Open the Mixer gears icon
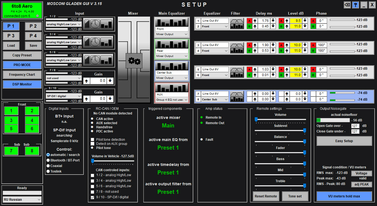Image resolution: width=377 pixels, height=206 pixels. coord(134,61)
